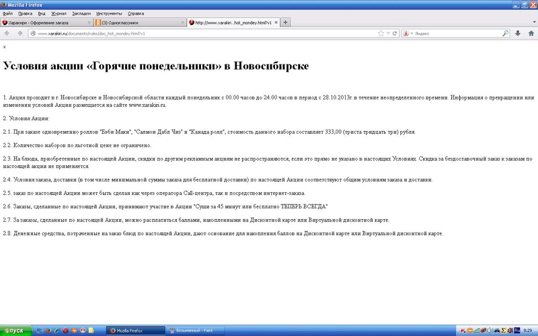
Task: Click the small × close mark on page
Action: coord(5,47)
